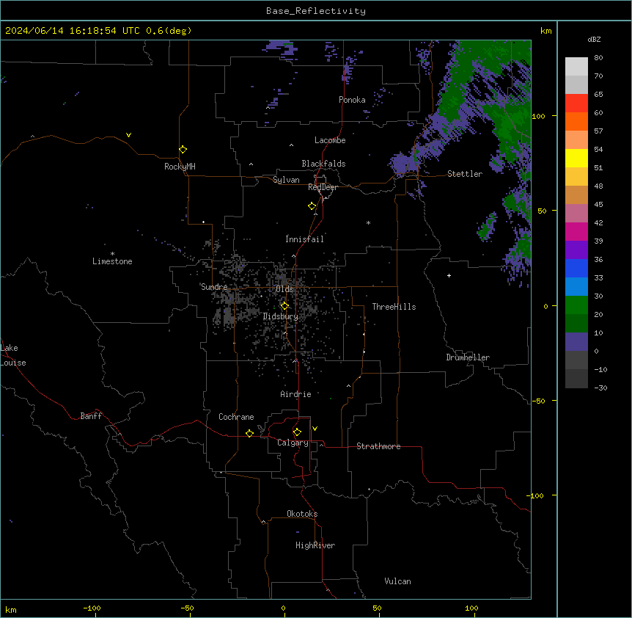632x618 pixels.
Task: Click the HighRiver city label
Action: coord(315,545)
